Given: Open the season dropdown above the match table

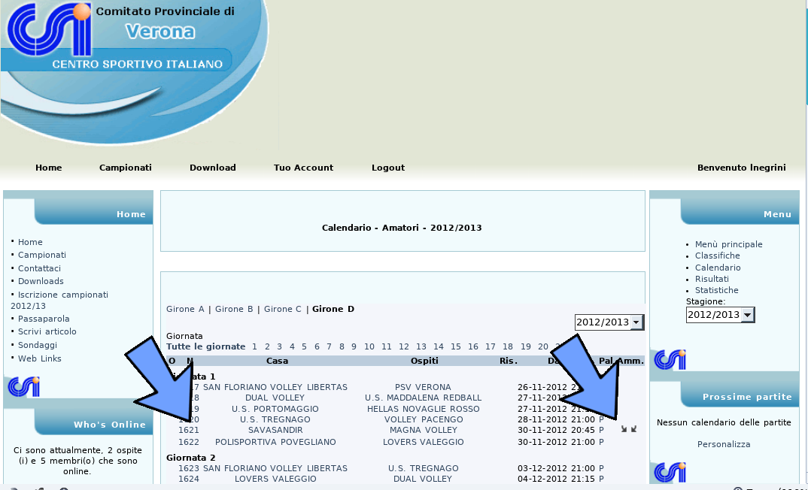Looking at the screenshot, I should coord(609,322).
